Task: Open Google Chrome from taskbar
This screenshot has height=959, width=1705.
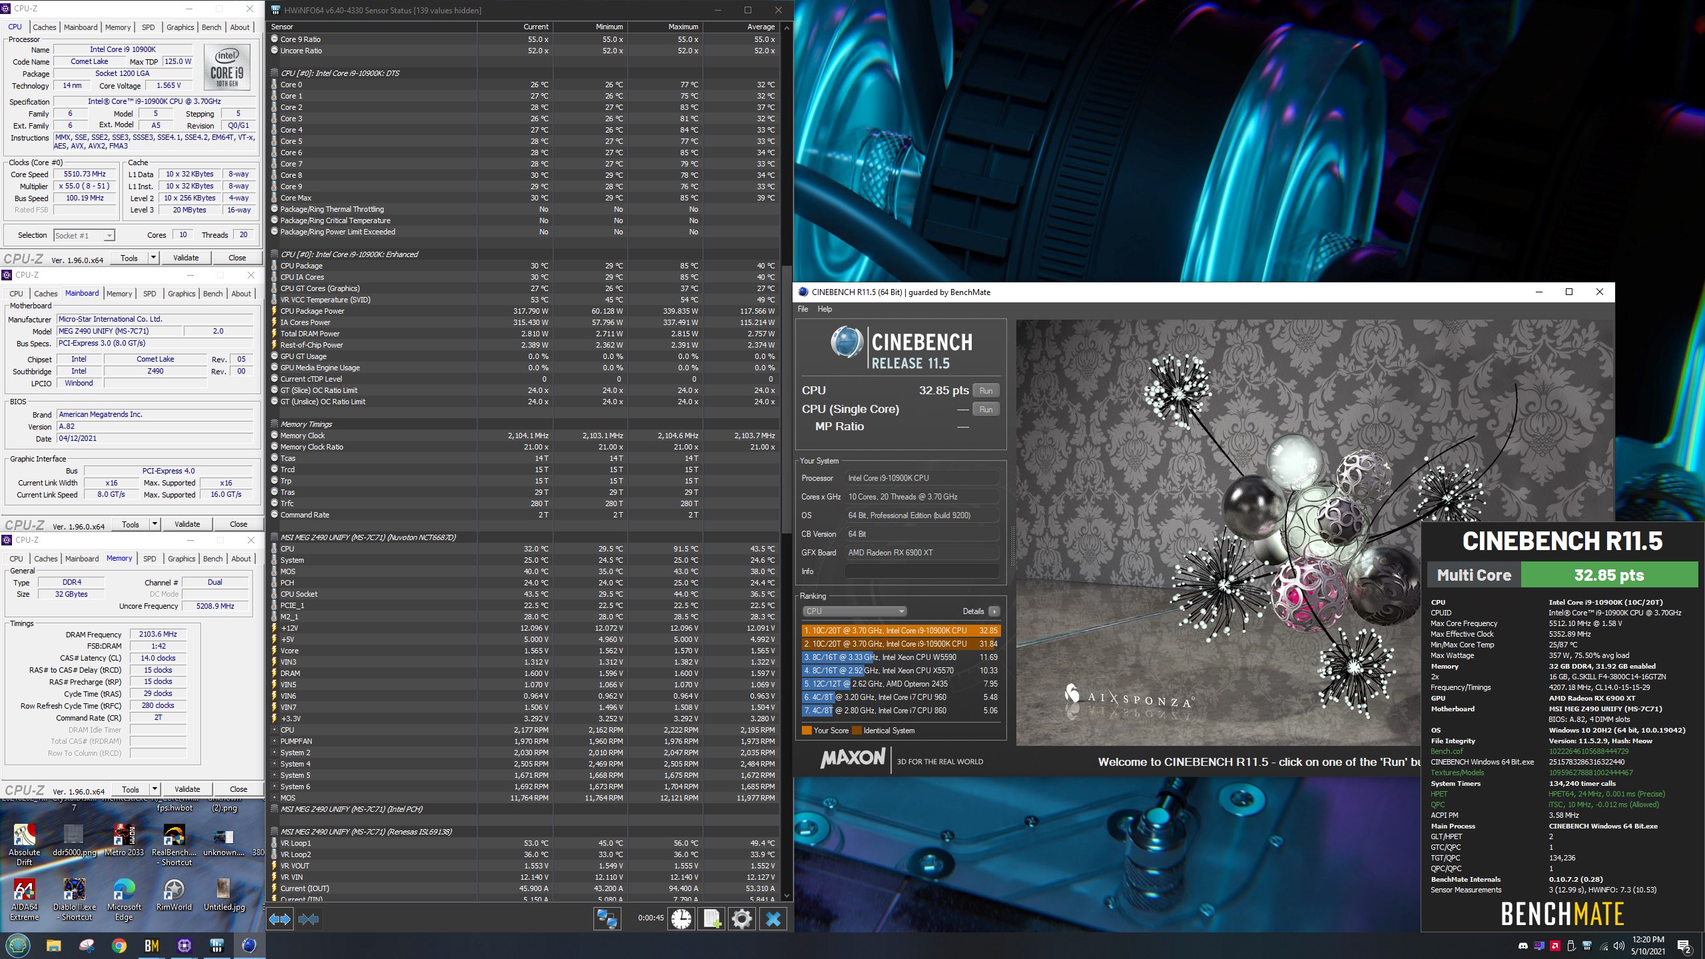Action: (119, 946)
